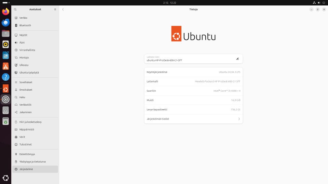The width and height of the screenshot is (328, 184).
Task: Click the Activities indicator in top bar
Action: pos(6,3)
